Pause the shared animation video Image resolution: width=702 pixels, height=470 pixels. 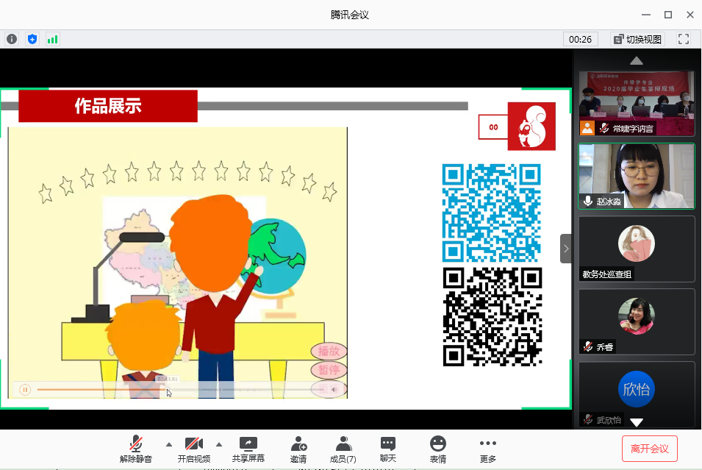[25, 390]
